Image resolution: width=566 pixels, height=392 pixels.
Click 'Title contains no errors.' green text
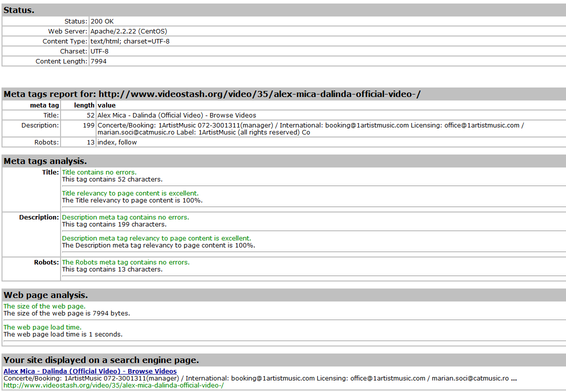click(99, 172)
